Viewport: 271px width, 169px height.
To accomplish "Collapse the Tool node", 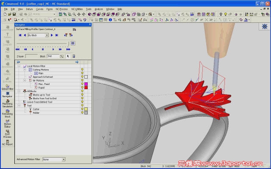I will [x=19, y=106].
